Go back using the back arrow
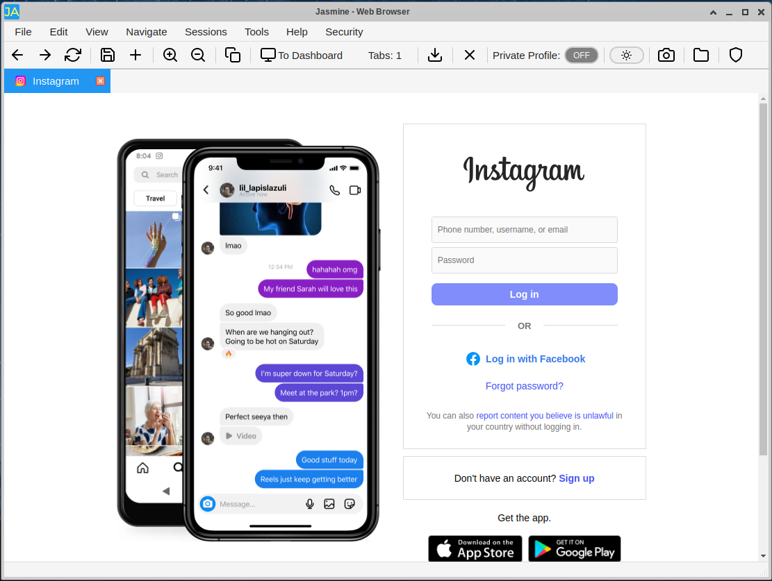 (18, 55)
